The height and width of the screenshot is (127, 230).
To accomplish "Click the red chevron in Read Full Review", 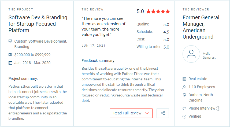I will click(147, 113).
